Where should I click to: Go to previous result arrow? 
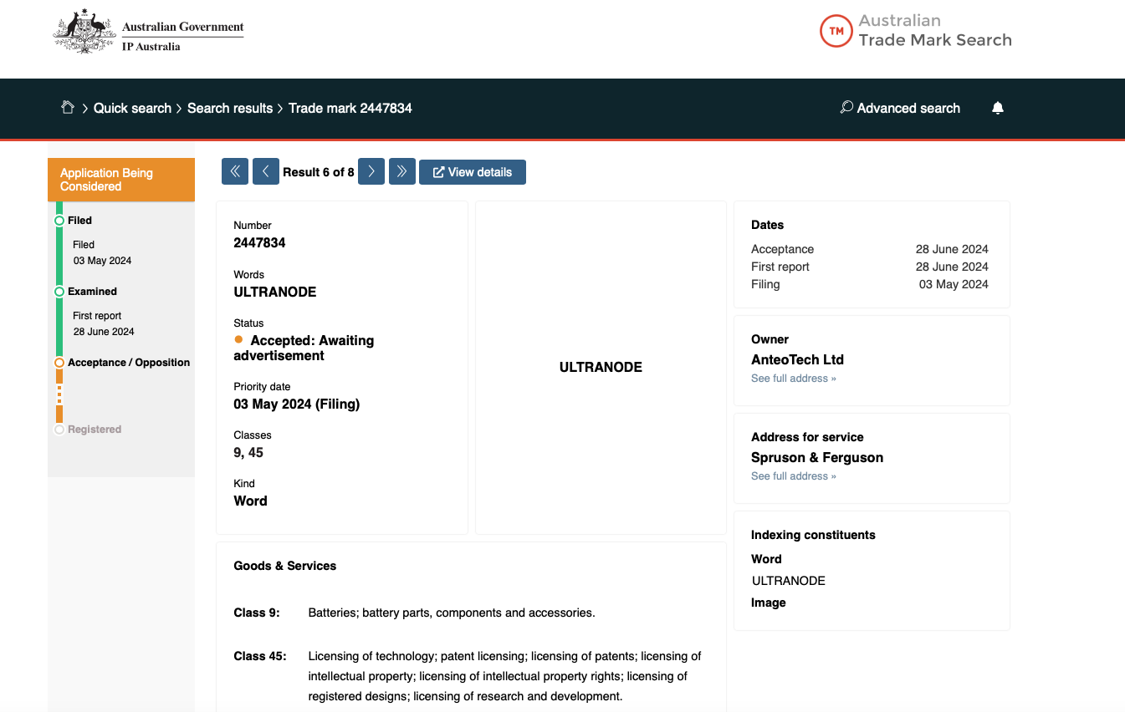(x=266, y=171)
